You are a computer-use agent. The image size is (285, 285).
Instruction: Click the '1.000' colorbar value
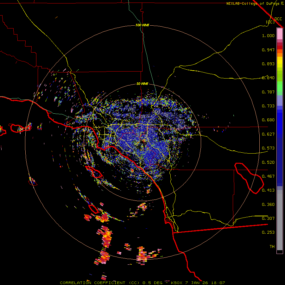click(x=268, y=35)
